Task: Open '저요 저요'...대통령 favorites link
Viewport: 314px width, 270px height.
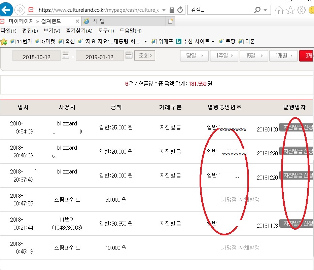Action: point(109,41)
